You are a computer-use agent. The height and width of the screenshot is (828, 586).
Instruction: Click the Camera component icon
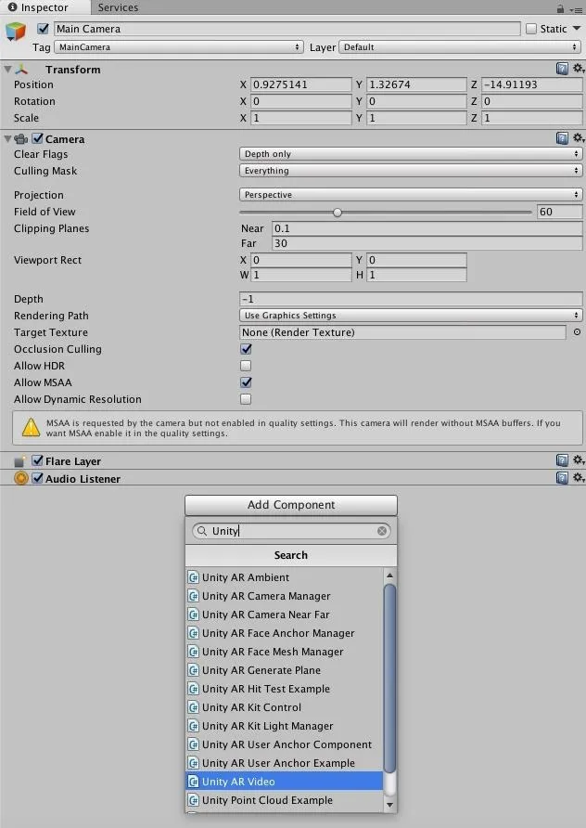coord(21,139)
